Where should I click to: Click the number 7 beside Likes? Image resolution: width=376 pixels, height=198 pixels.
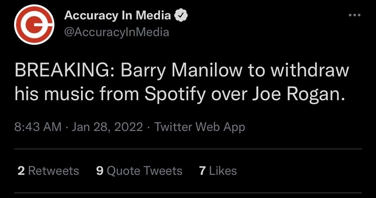tap(202, 171)
